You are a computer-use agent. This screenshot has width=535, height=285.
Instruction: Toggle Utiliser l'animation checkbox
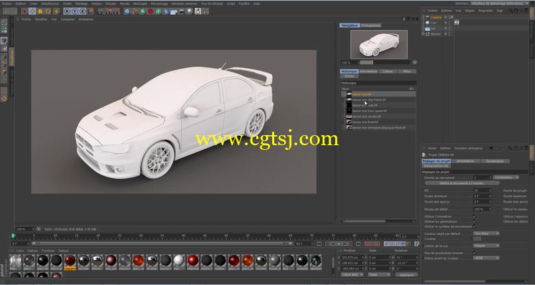475,216
